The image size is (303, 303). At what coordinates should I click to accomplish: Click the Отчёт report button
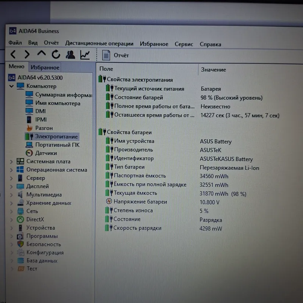click(x=116, y=55)
